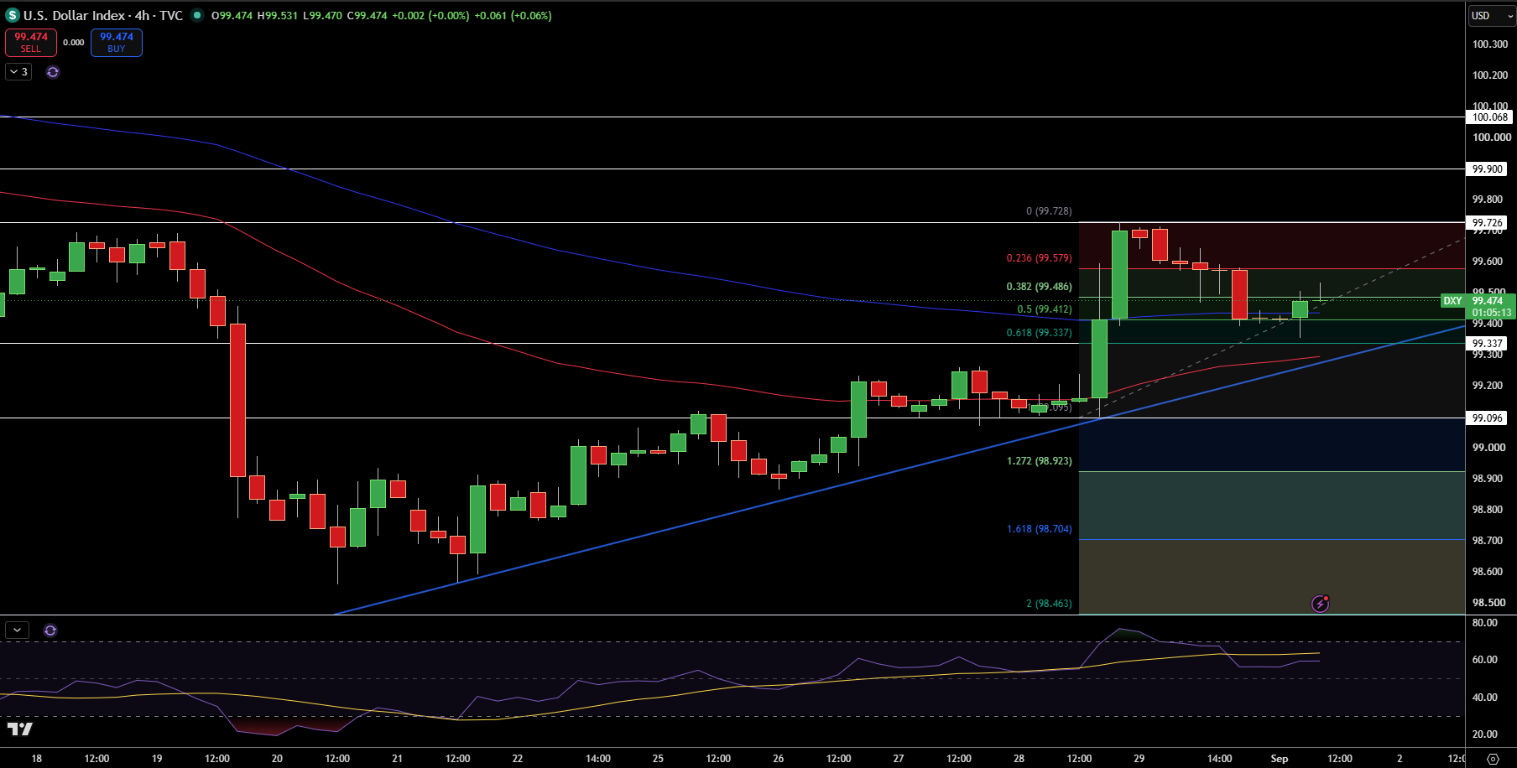Click the H99.531 high value in the header

277,16
